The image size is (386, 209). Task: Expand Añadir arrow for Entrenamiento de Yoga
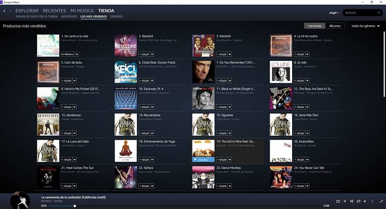(x=152, y=160)
